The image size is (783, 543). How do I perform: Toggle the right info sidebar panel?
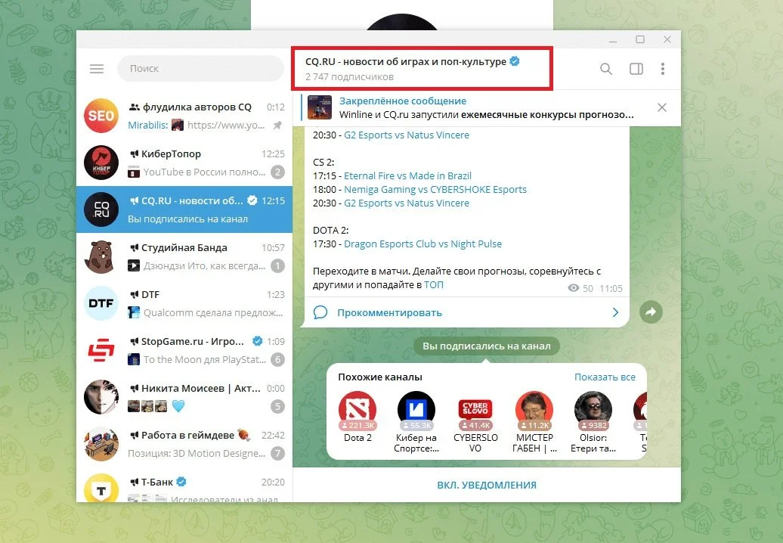pyautogui.click(x=636, y=69)
